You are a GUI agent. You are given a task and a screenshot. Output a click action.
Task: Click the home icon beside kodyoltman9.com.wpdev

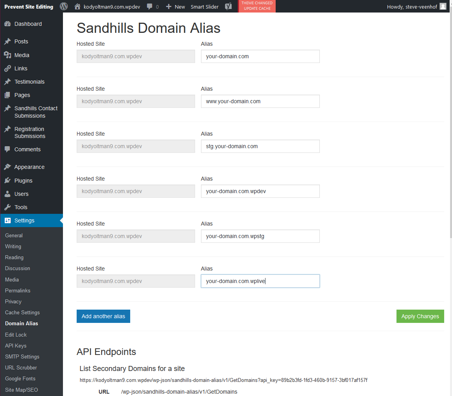tap(77, 6)
